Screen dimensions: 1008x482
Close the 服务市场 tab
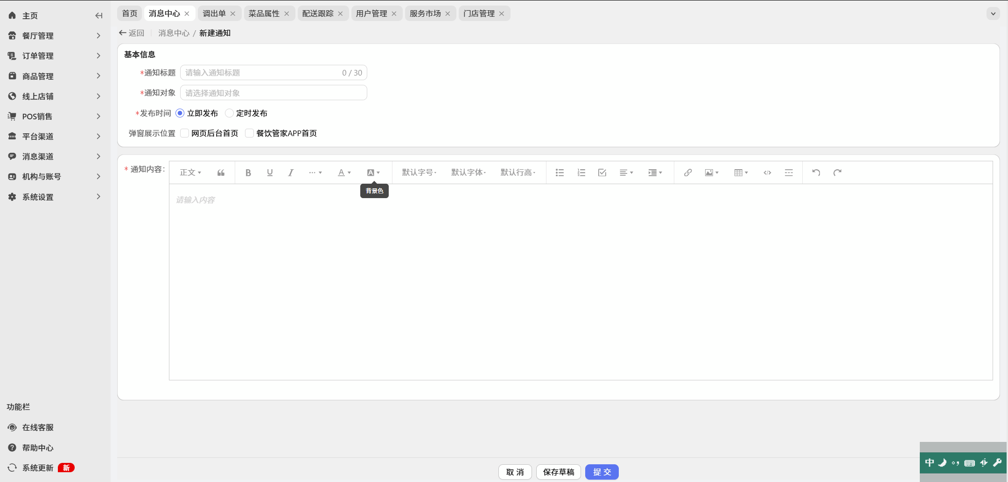coord(448,14)
